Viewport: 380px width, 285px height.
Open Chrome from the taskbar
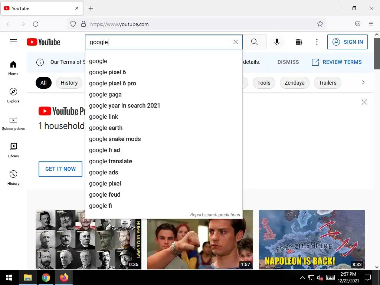[46, 278]
